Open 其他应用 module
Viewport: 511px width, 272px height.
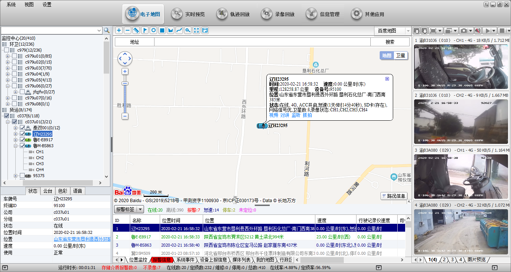point(368,14)
